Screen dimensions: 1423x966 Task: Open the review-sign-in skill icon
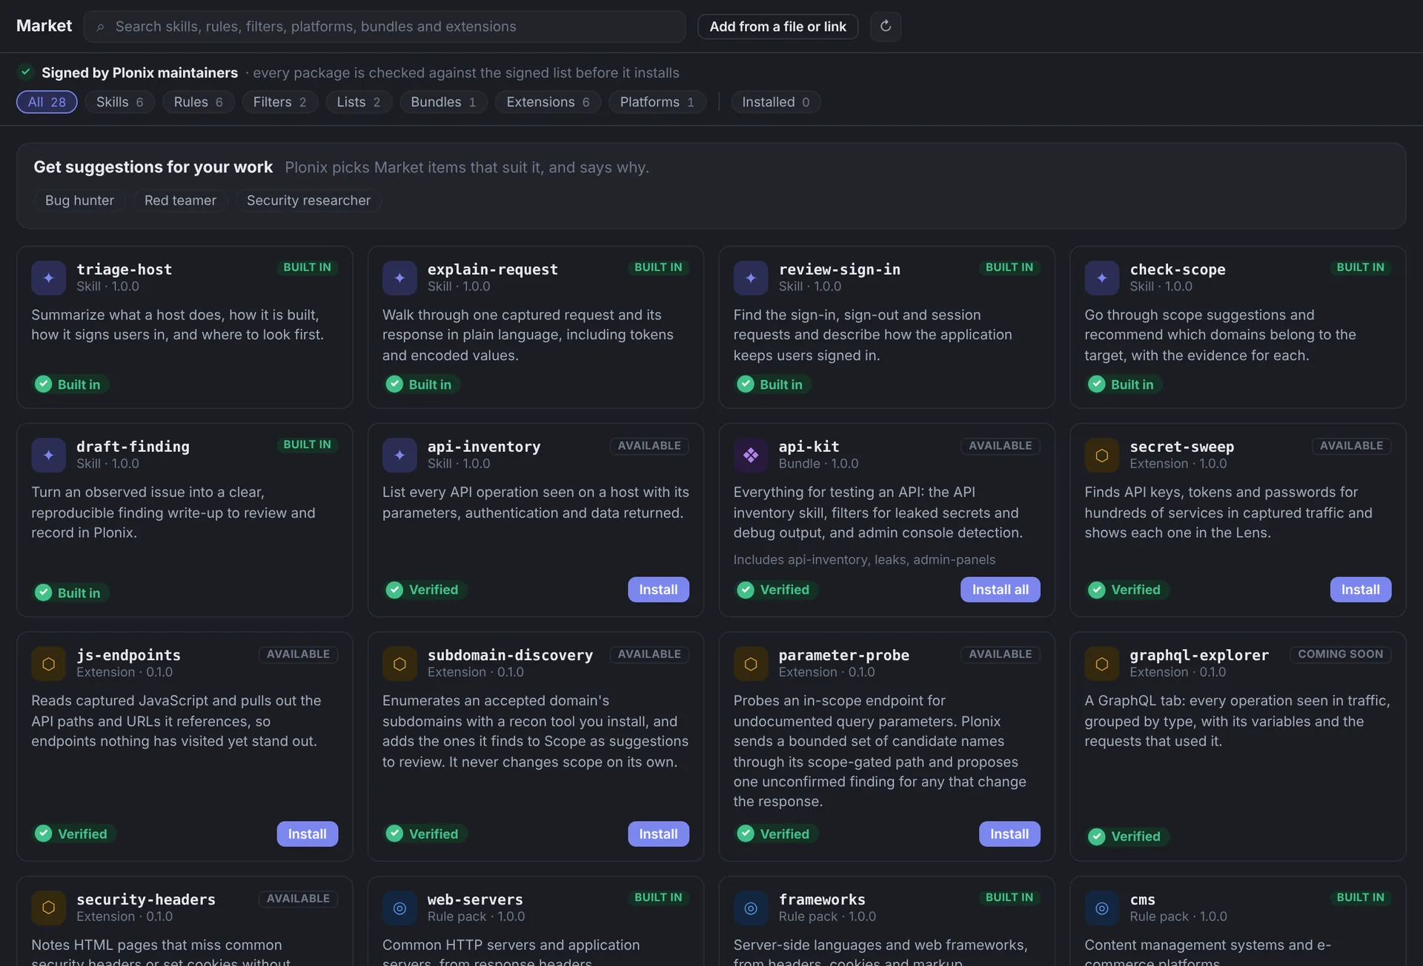(751, 278)
